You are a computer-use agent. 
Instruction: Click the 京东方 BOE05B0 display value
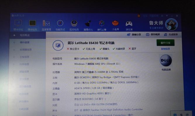pyautogui.click(x=90, y=99)
